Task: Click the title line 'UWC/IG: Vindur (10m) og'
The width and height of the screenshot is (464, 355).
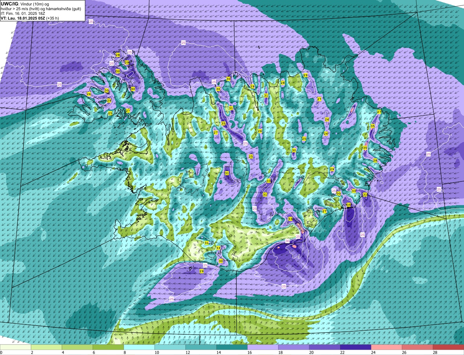Action: point(25,4)
